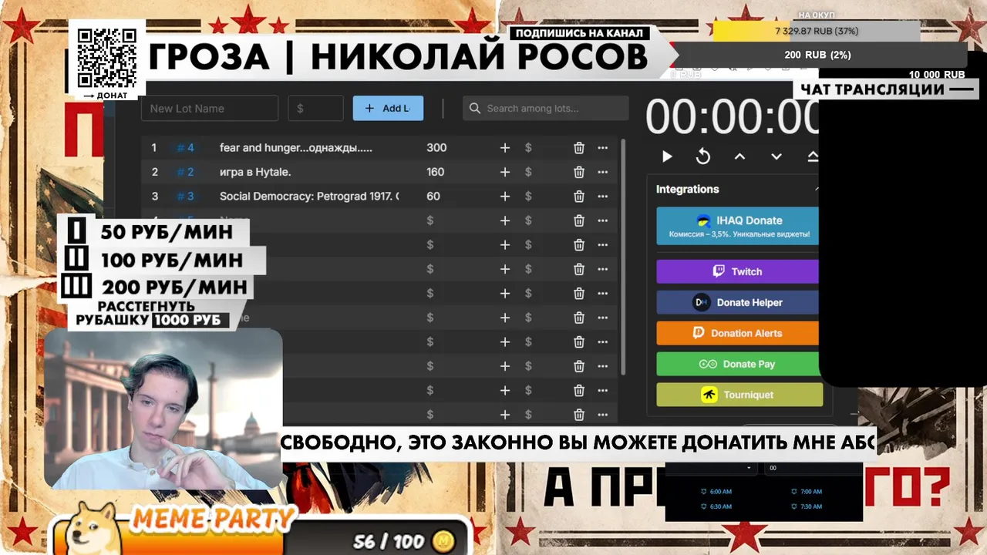Click the lots list vertical scrollbar

coord(623,257)
